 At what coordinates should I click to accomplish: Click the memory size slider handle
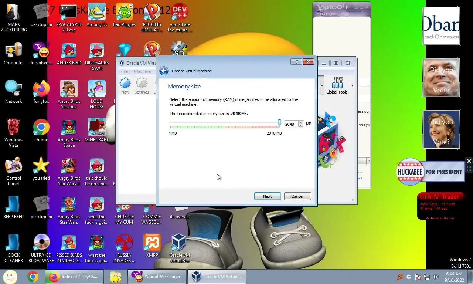(279, 122)
